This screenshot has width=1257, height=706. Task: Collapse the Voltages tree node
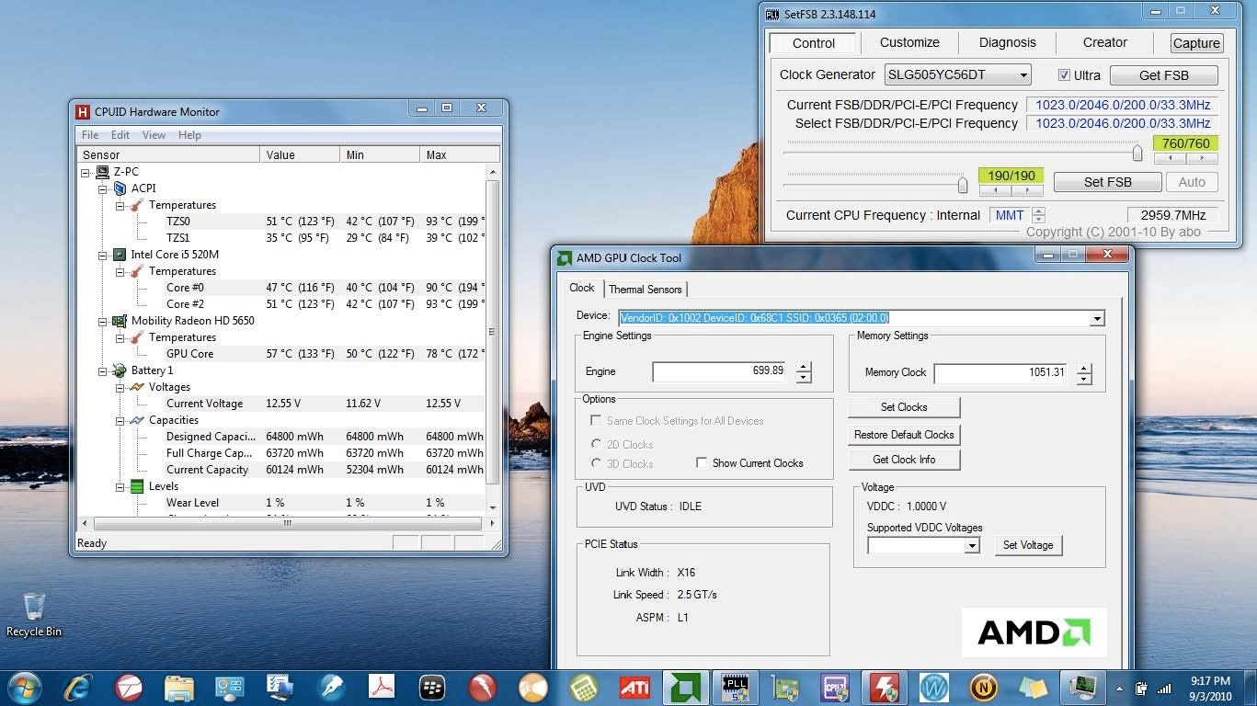pos(120,387)
